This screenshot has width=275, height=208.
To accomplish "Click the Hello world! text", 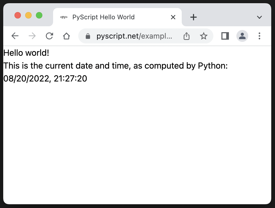I will [x=26, y=53].
